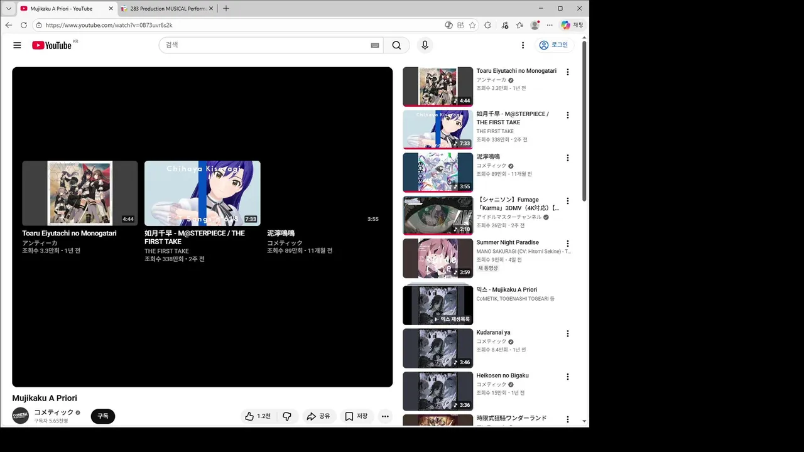This screenshot has height=452, width=804.
Task: Open the split screen icon in address bar
Action: pos(460,25)
